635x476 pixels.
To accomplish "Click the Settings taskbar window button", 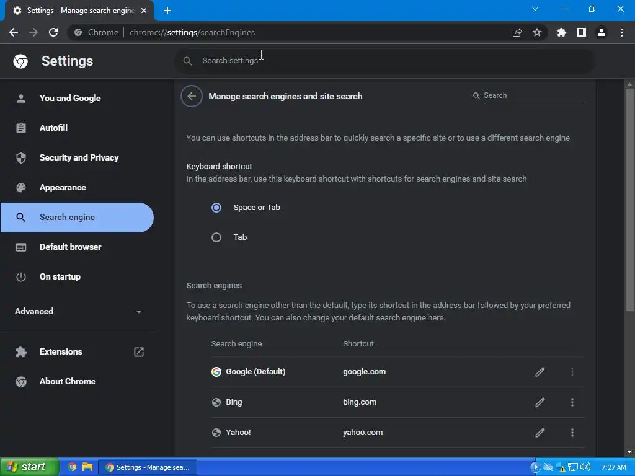I will [x=148, y=467].
